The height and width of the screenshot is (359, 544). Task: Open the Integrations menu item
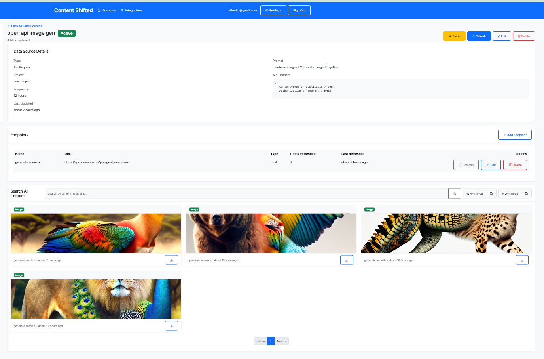132,10
